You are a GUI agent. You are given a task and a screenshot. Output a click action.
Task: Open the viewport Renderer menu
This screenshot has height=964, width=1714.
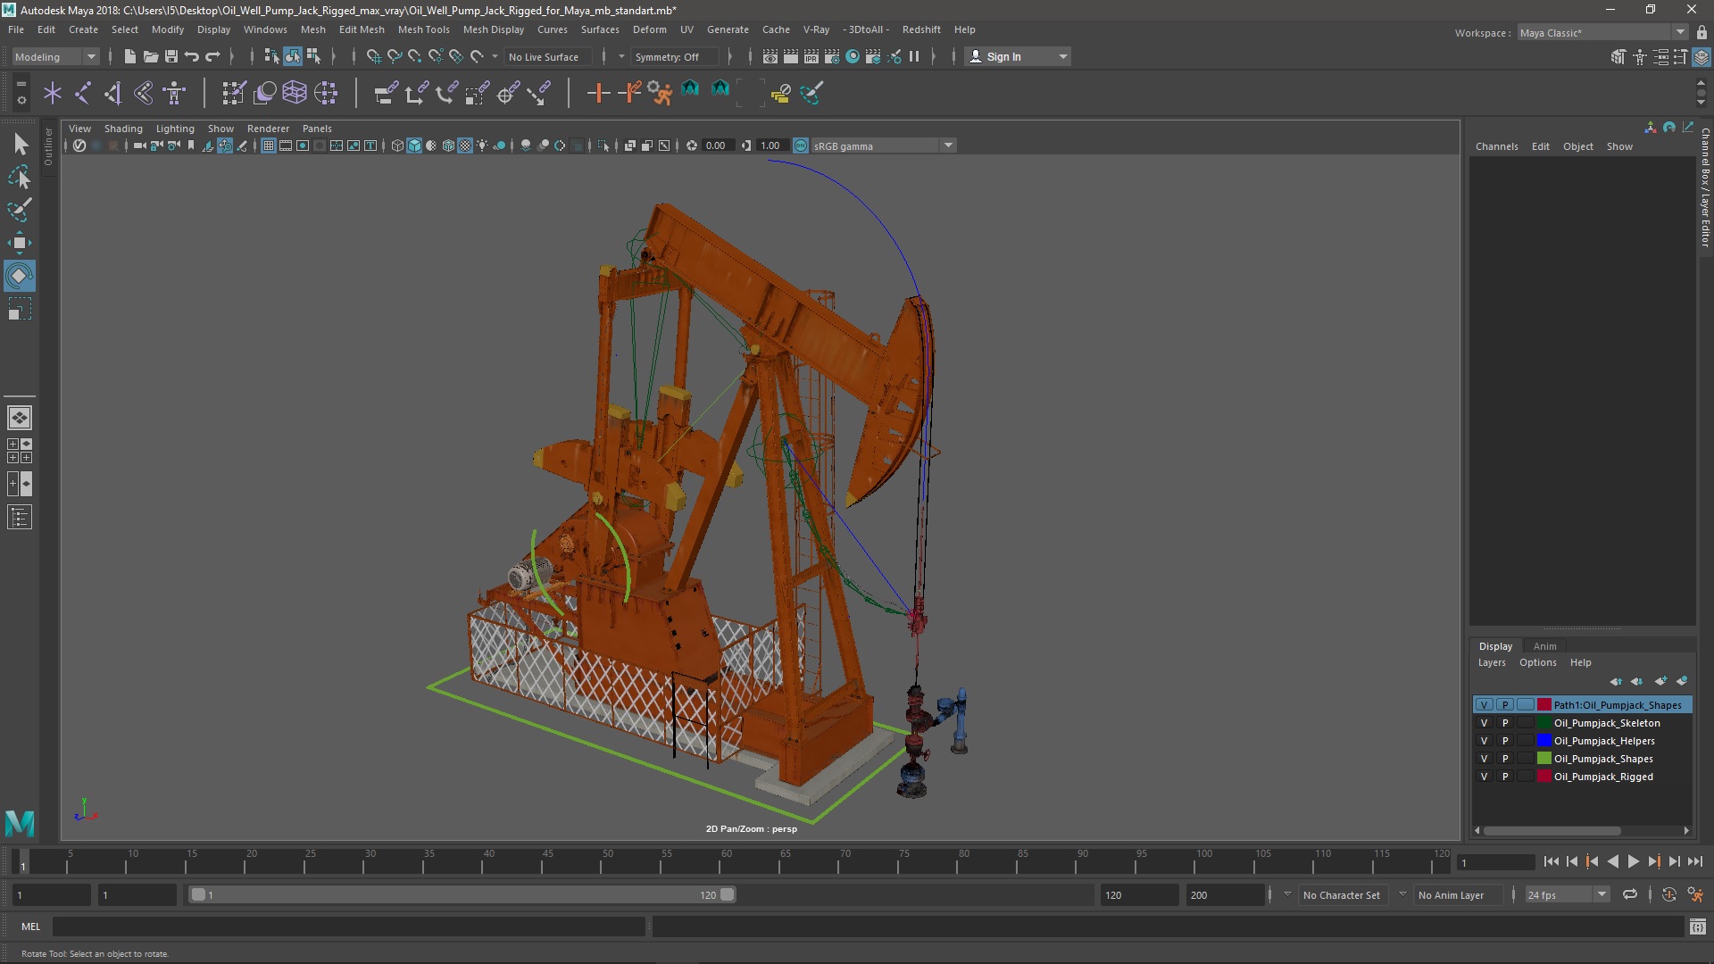268,129
